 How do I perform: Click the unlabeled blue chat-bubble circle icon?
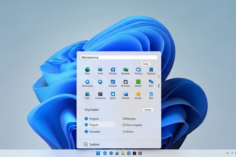tap(100, 82)
